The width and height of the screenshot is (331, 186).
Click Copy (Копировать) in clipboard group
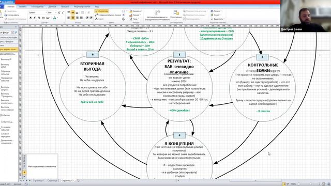point(11,15)
